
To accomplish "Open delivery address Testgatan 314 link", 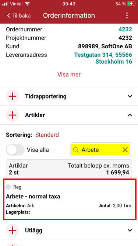I will [x=103, y=58].
